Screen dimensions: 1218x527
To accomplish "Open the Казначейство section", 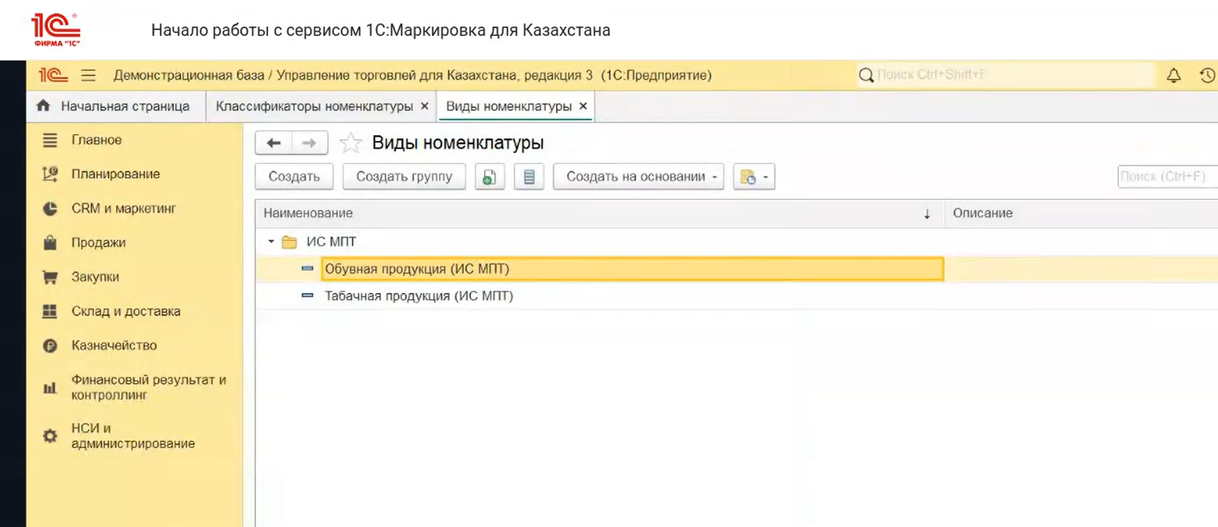I will click(x=114, y=345).
